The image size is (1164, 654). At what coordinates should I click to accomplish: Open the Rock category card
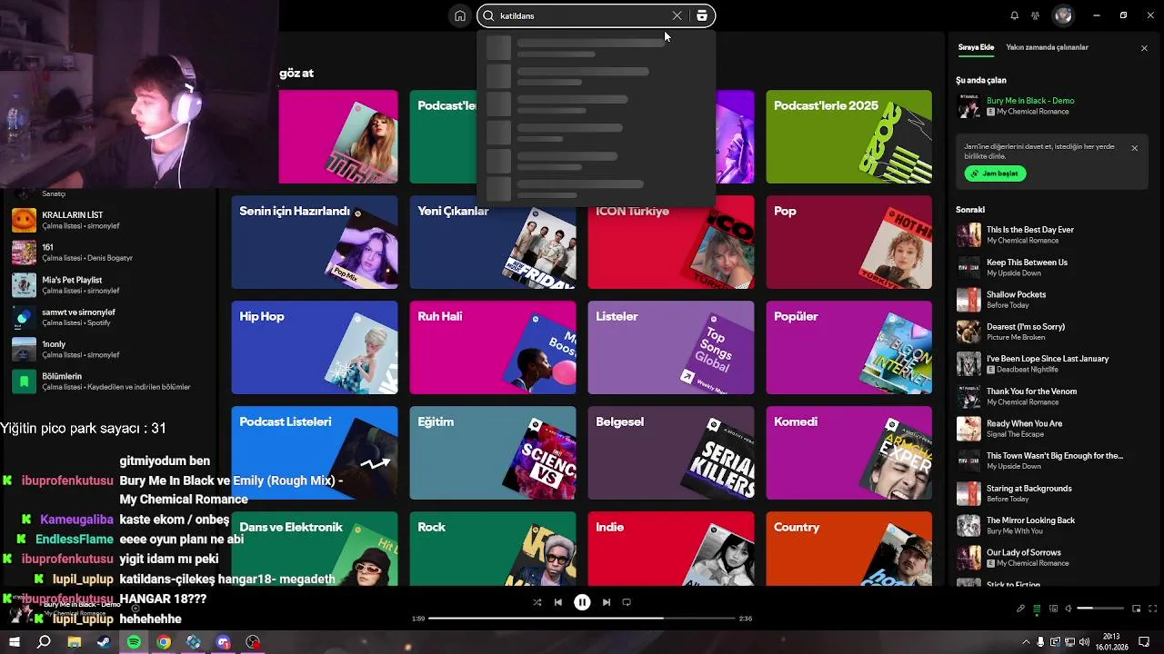pos(493,548)
